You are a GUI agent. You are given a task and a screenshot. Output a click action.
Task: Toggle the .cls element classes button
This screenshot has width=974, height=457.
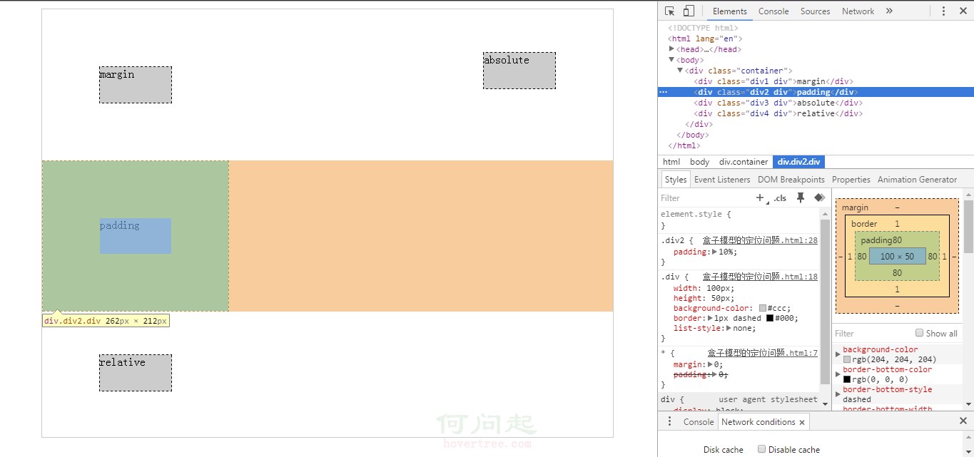780,198
